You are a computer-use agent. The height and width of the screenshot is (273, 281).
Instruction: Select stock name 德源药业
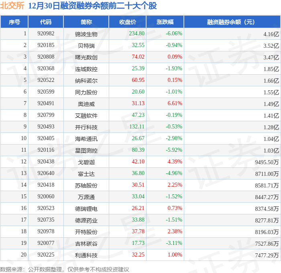[86, 220]
